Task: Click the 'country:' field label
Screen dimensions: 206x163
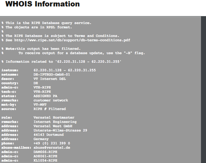Action: pos(10,83)
